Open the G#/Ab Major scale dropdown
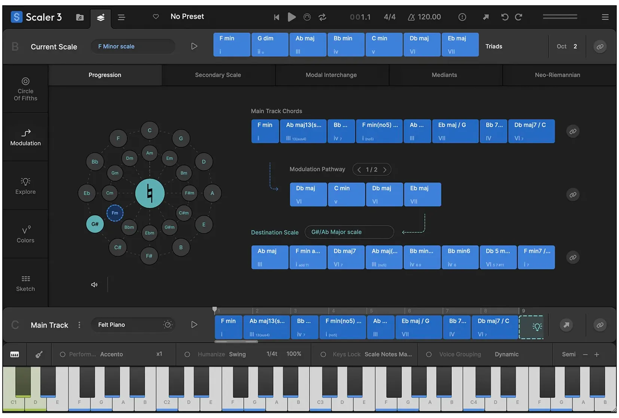Screen dimensions: 619x418 click(349, 232)
